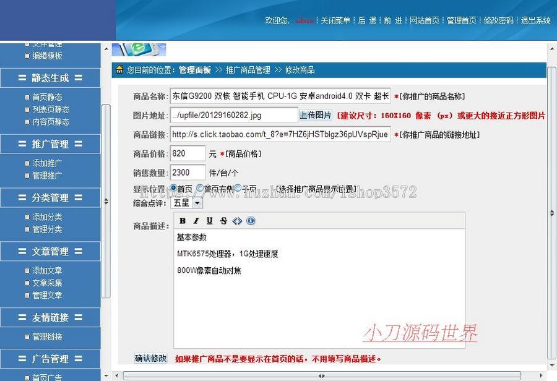Viewport: 557px width, 381px height.
Task: Click the 确认修改 submit button
Action: (x=150, y=359)
